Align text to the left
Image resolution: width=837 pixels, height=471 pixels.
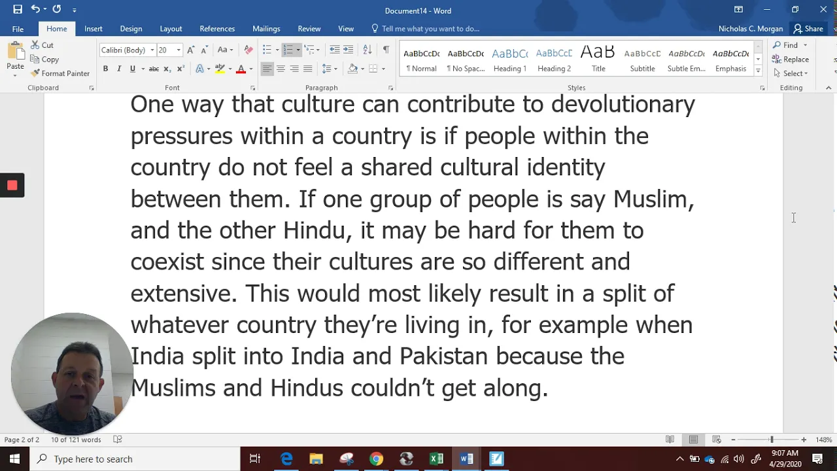(x=267, y=69)
